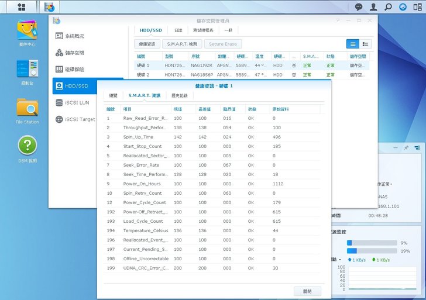Click the S.M.A.R.T. 檢測 button
The image size is (426, 300).
pyautogui.click(x=183, y=44)
